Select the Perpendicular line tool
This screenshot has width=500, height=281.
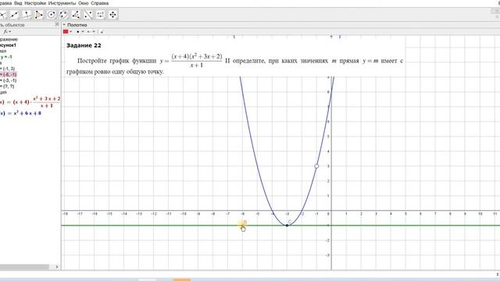click(27, 15)
